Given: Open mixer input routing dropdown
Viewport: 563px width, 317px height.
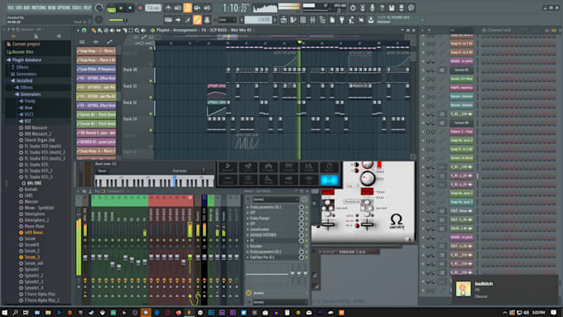Looking at the screenshot, I should pyautogui.click(x=276, y=199).
